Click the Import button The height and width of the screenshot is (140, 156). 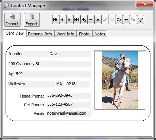[12, 20]
